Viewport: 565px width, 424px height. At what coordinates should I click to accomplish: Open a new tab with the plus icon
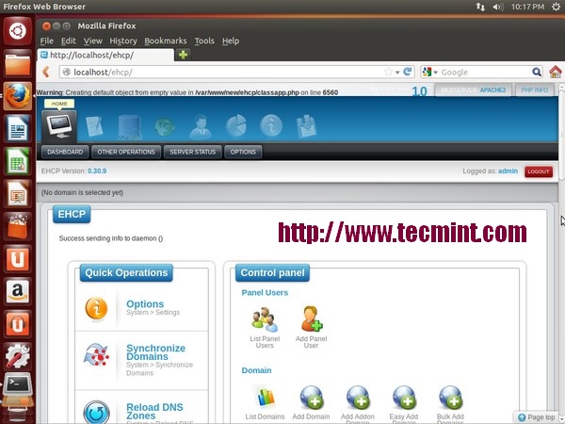click(x=183, y=55)
